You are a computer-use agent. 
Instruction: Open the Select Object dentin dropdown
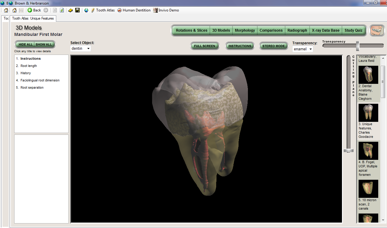(80, 49)
